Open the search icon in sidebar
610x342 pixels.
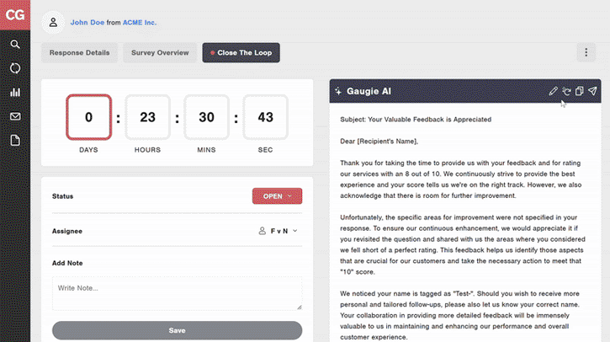click(15, 44)
